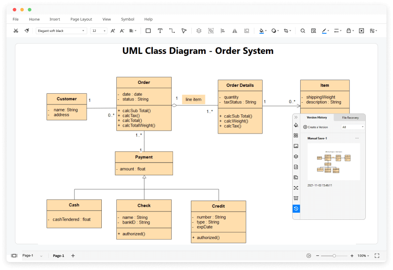This screenshot has width=393, height=270.
Task: Zoom out with the minus button
Action: click(x=317, y=256)
